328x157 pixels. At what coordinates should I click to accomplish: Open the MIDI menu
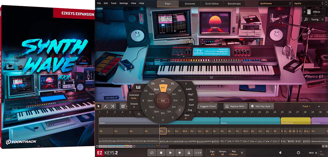point(313,153)
